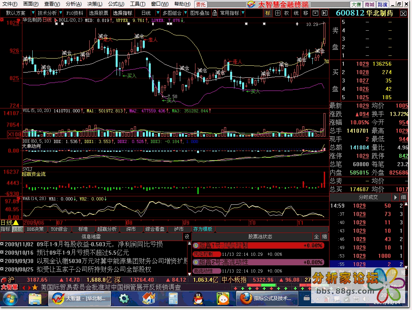
Task: Click 存为模板 save template link
Action: (x=203, y=229)
